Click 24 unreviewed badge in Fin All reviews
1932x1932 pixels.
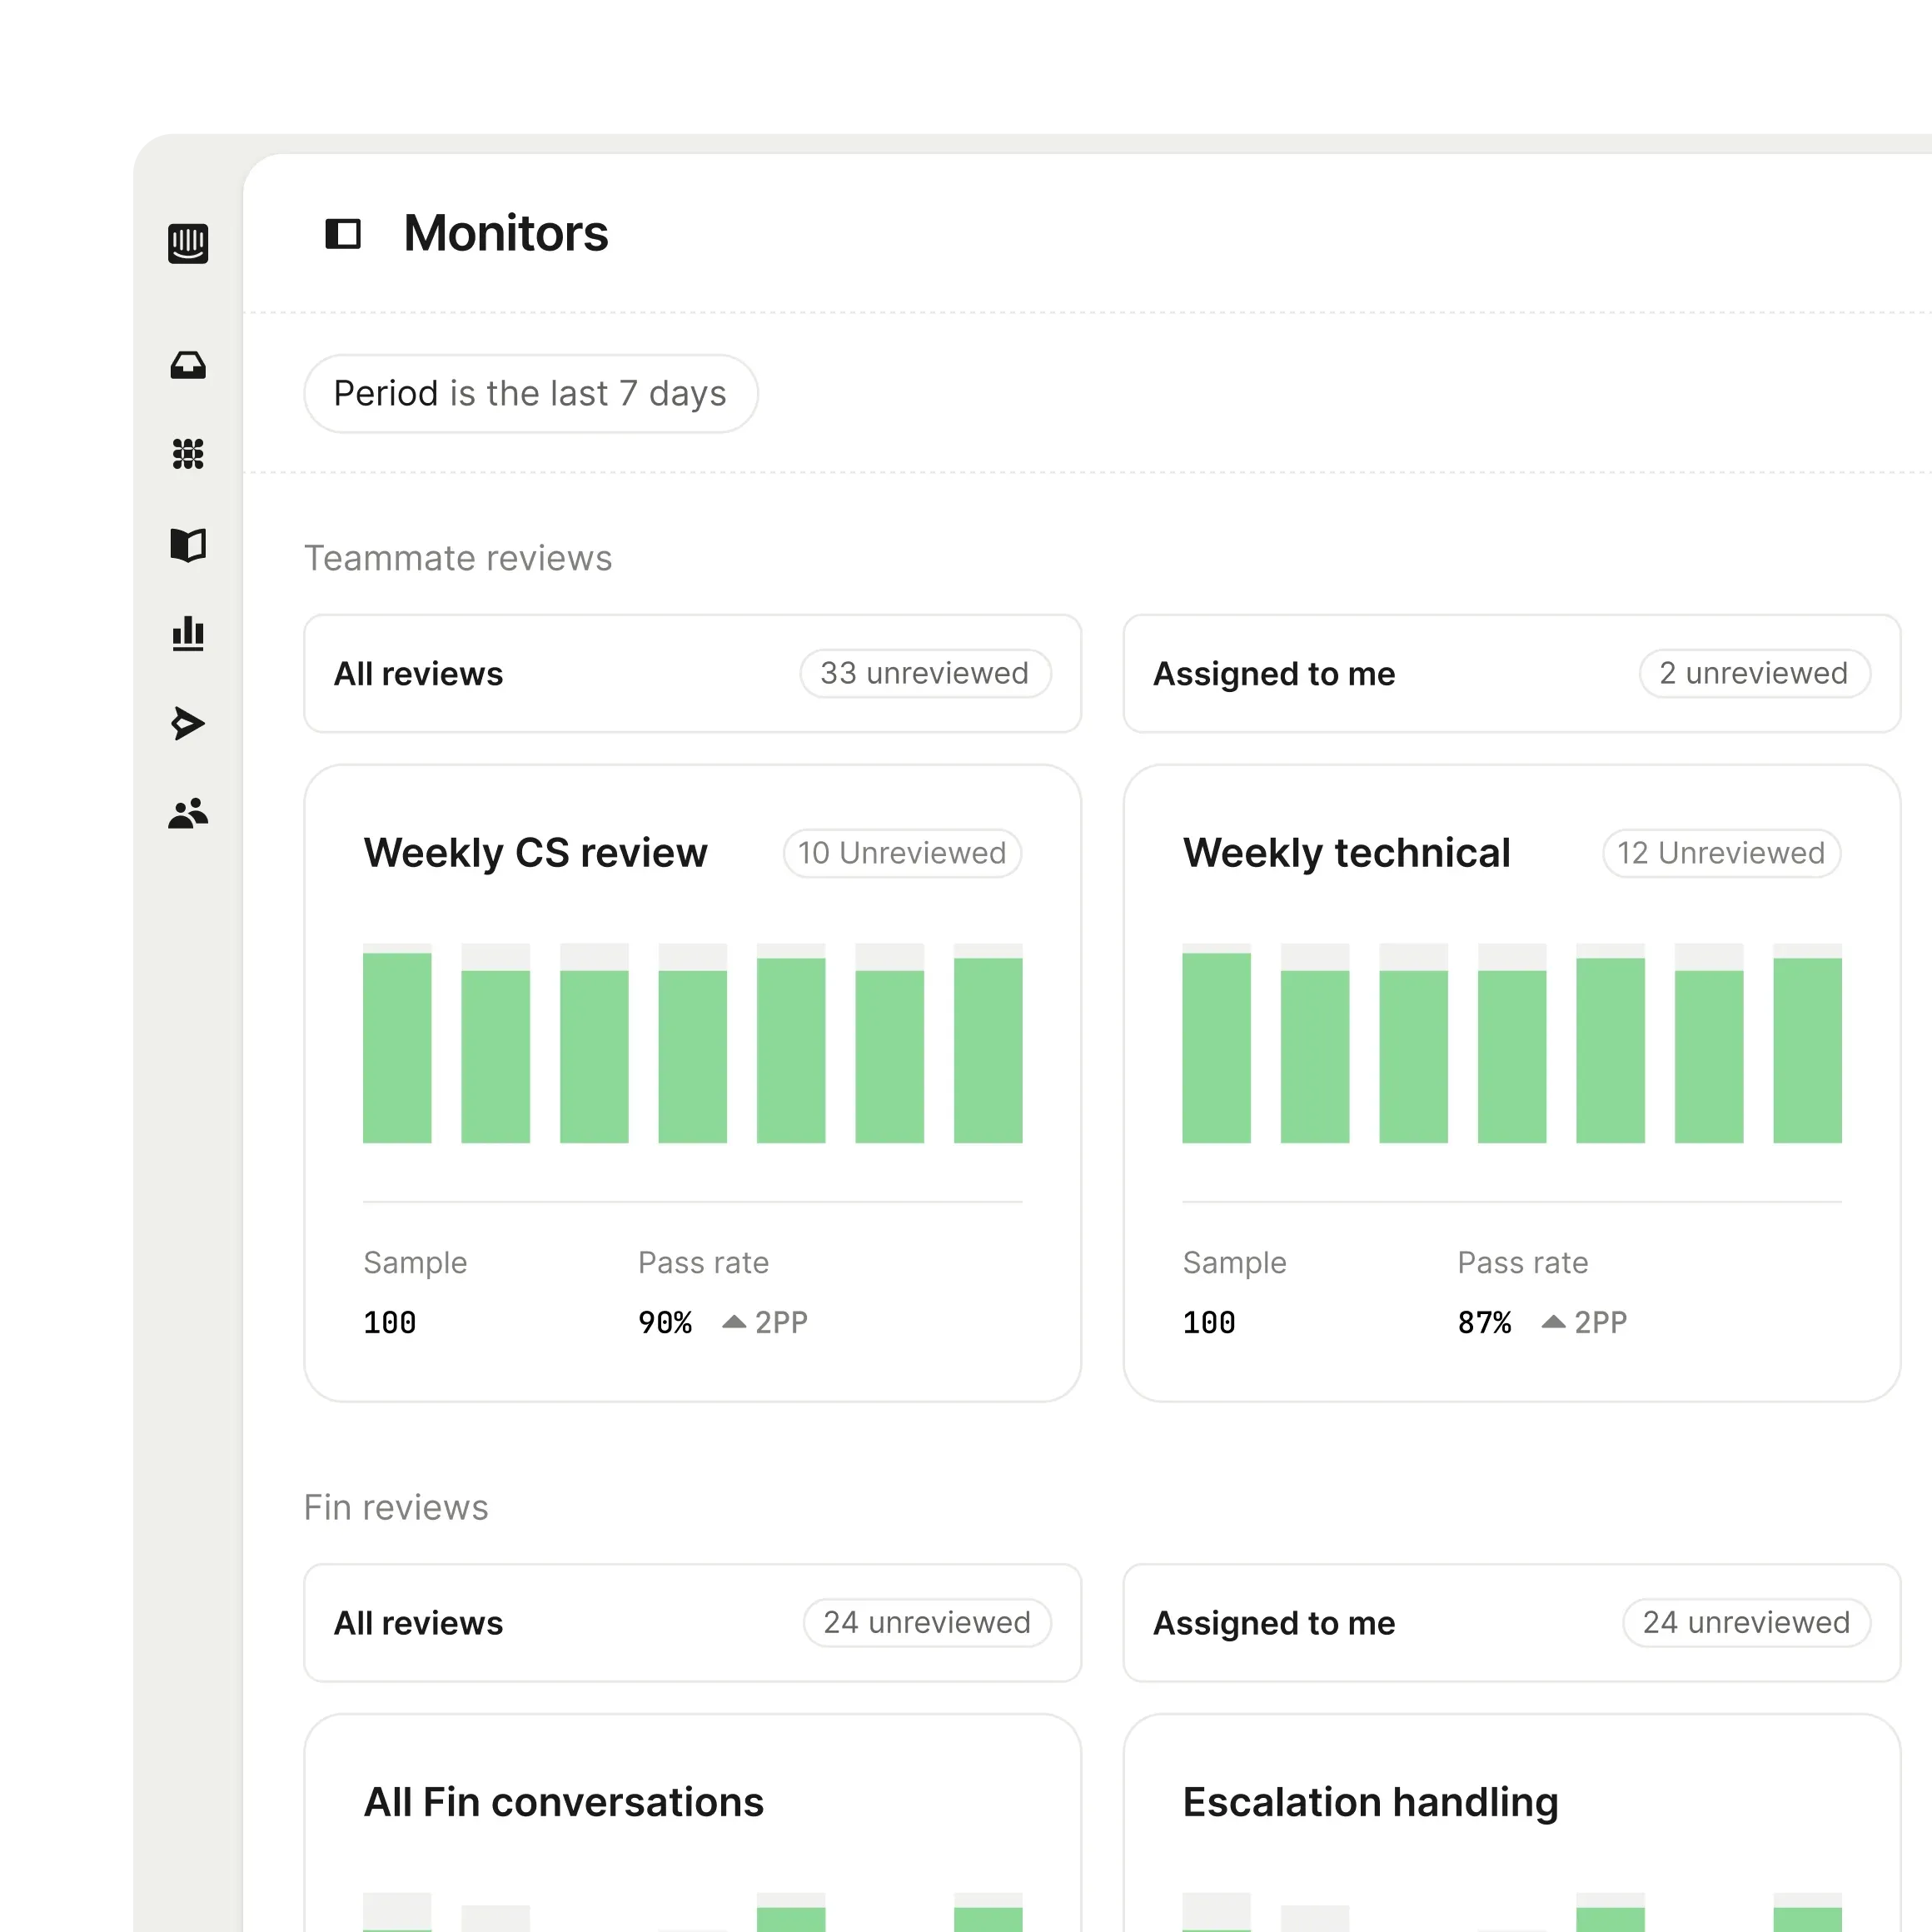pos(927,1622)
